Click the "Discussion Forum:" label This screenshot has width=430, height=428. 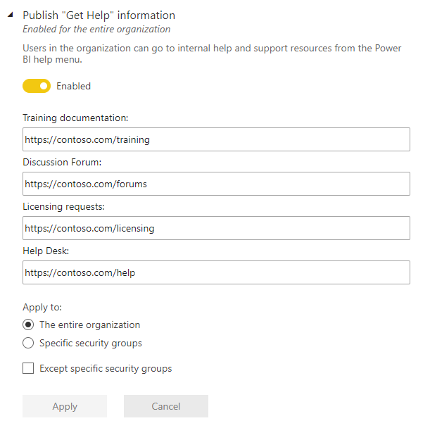[x=62, y=162]
